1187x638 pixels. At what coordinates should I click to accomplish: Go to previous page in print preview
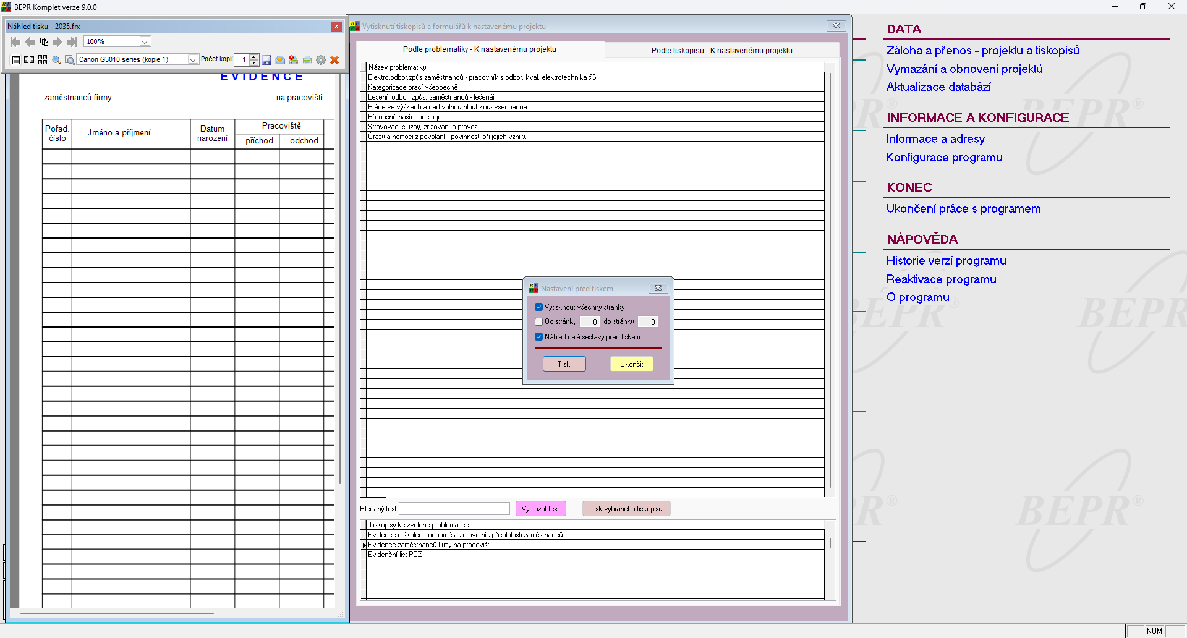30,42
